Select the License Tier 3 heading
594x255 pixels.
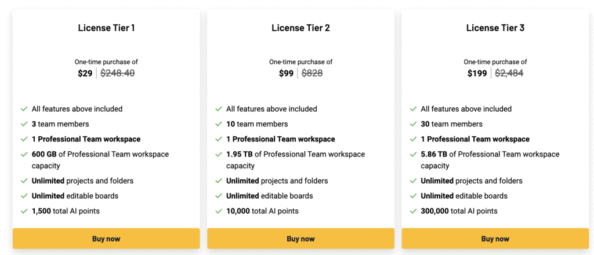click(495, 28)
